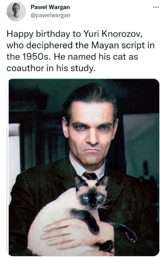Viewport: 166px width, 260px height.
Task: Click the Paweł Wargan display name
Action: (x=50, y=7)
